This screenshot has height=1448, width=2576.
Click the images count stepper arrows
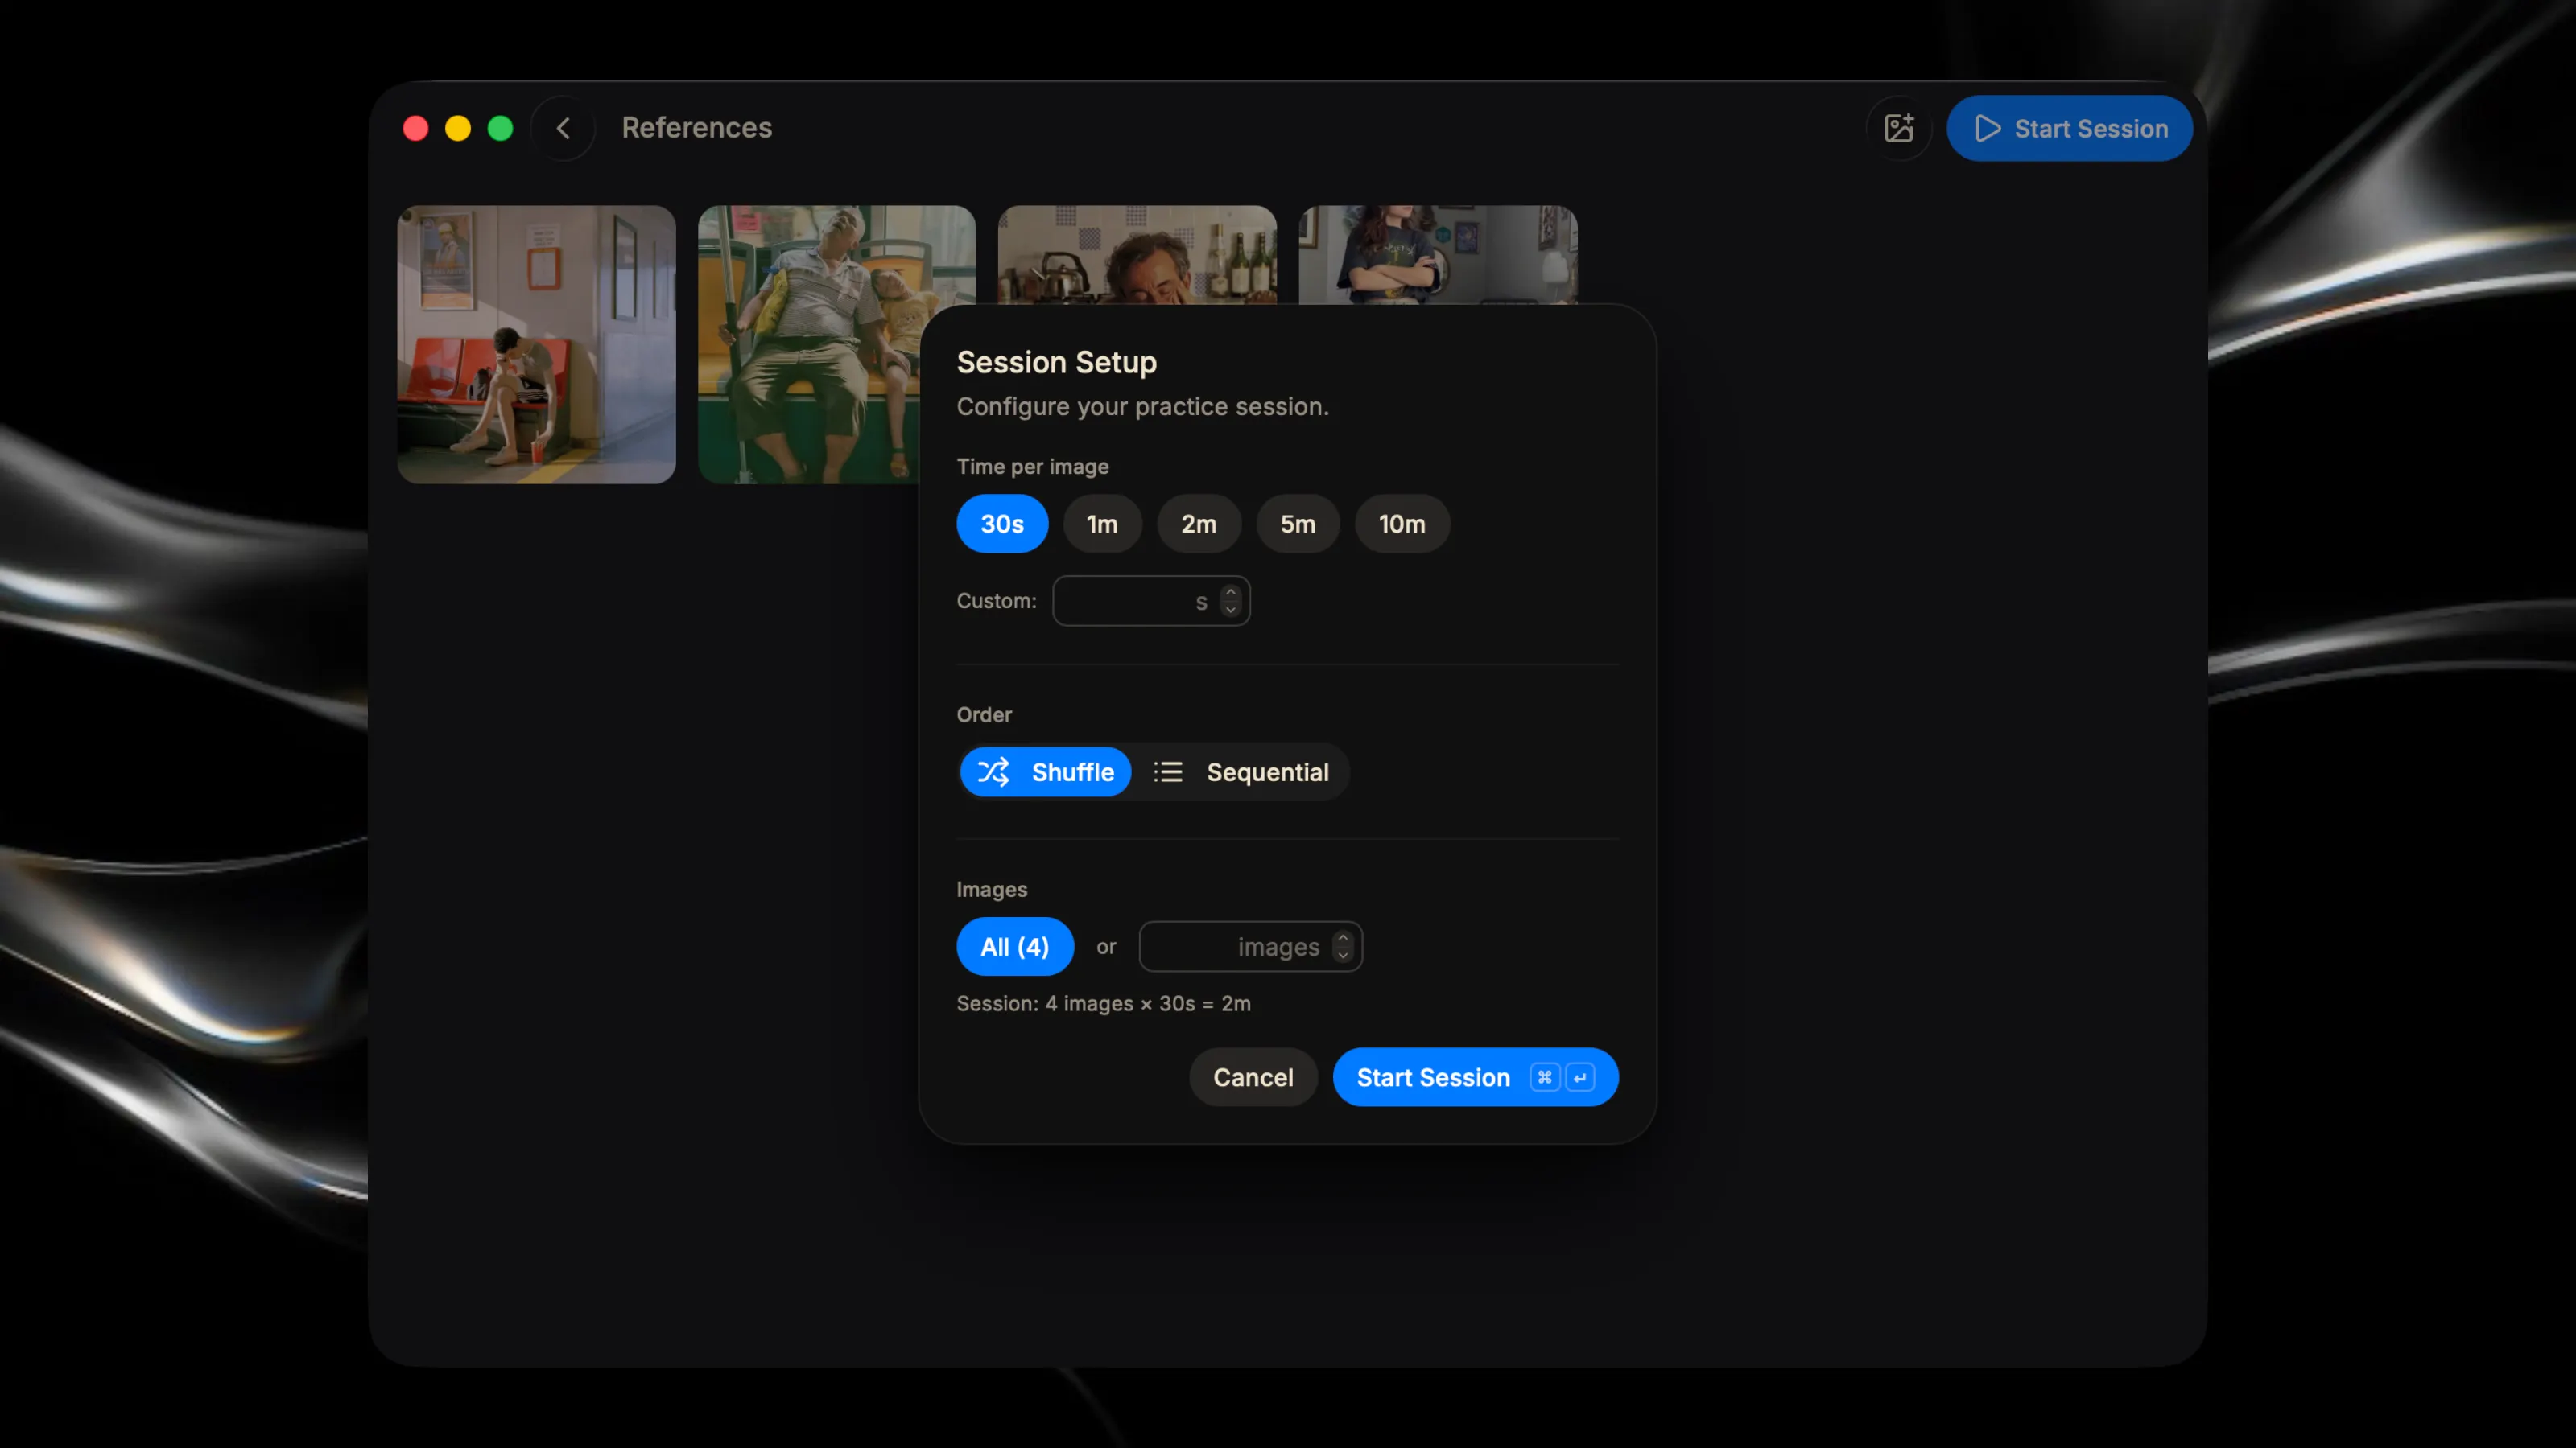tap(1343, 946)
